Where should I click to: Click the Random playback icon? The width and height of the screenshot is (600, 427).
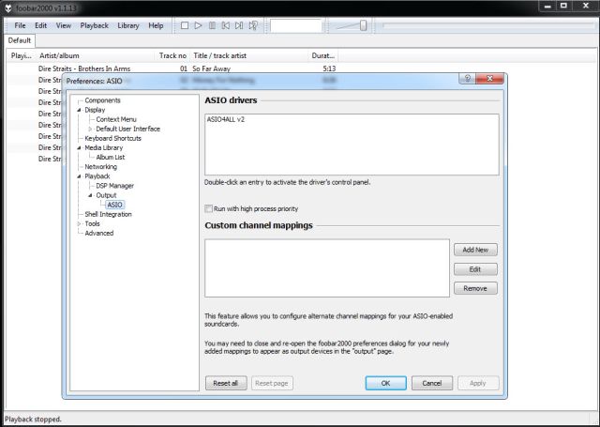point(253,25)
